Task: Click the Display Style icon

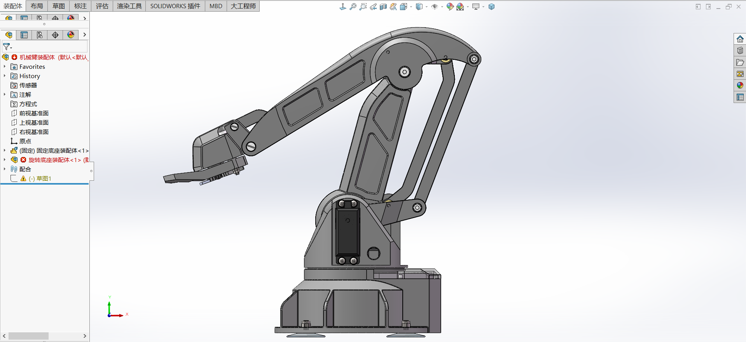Action: click(419, 7)
